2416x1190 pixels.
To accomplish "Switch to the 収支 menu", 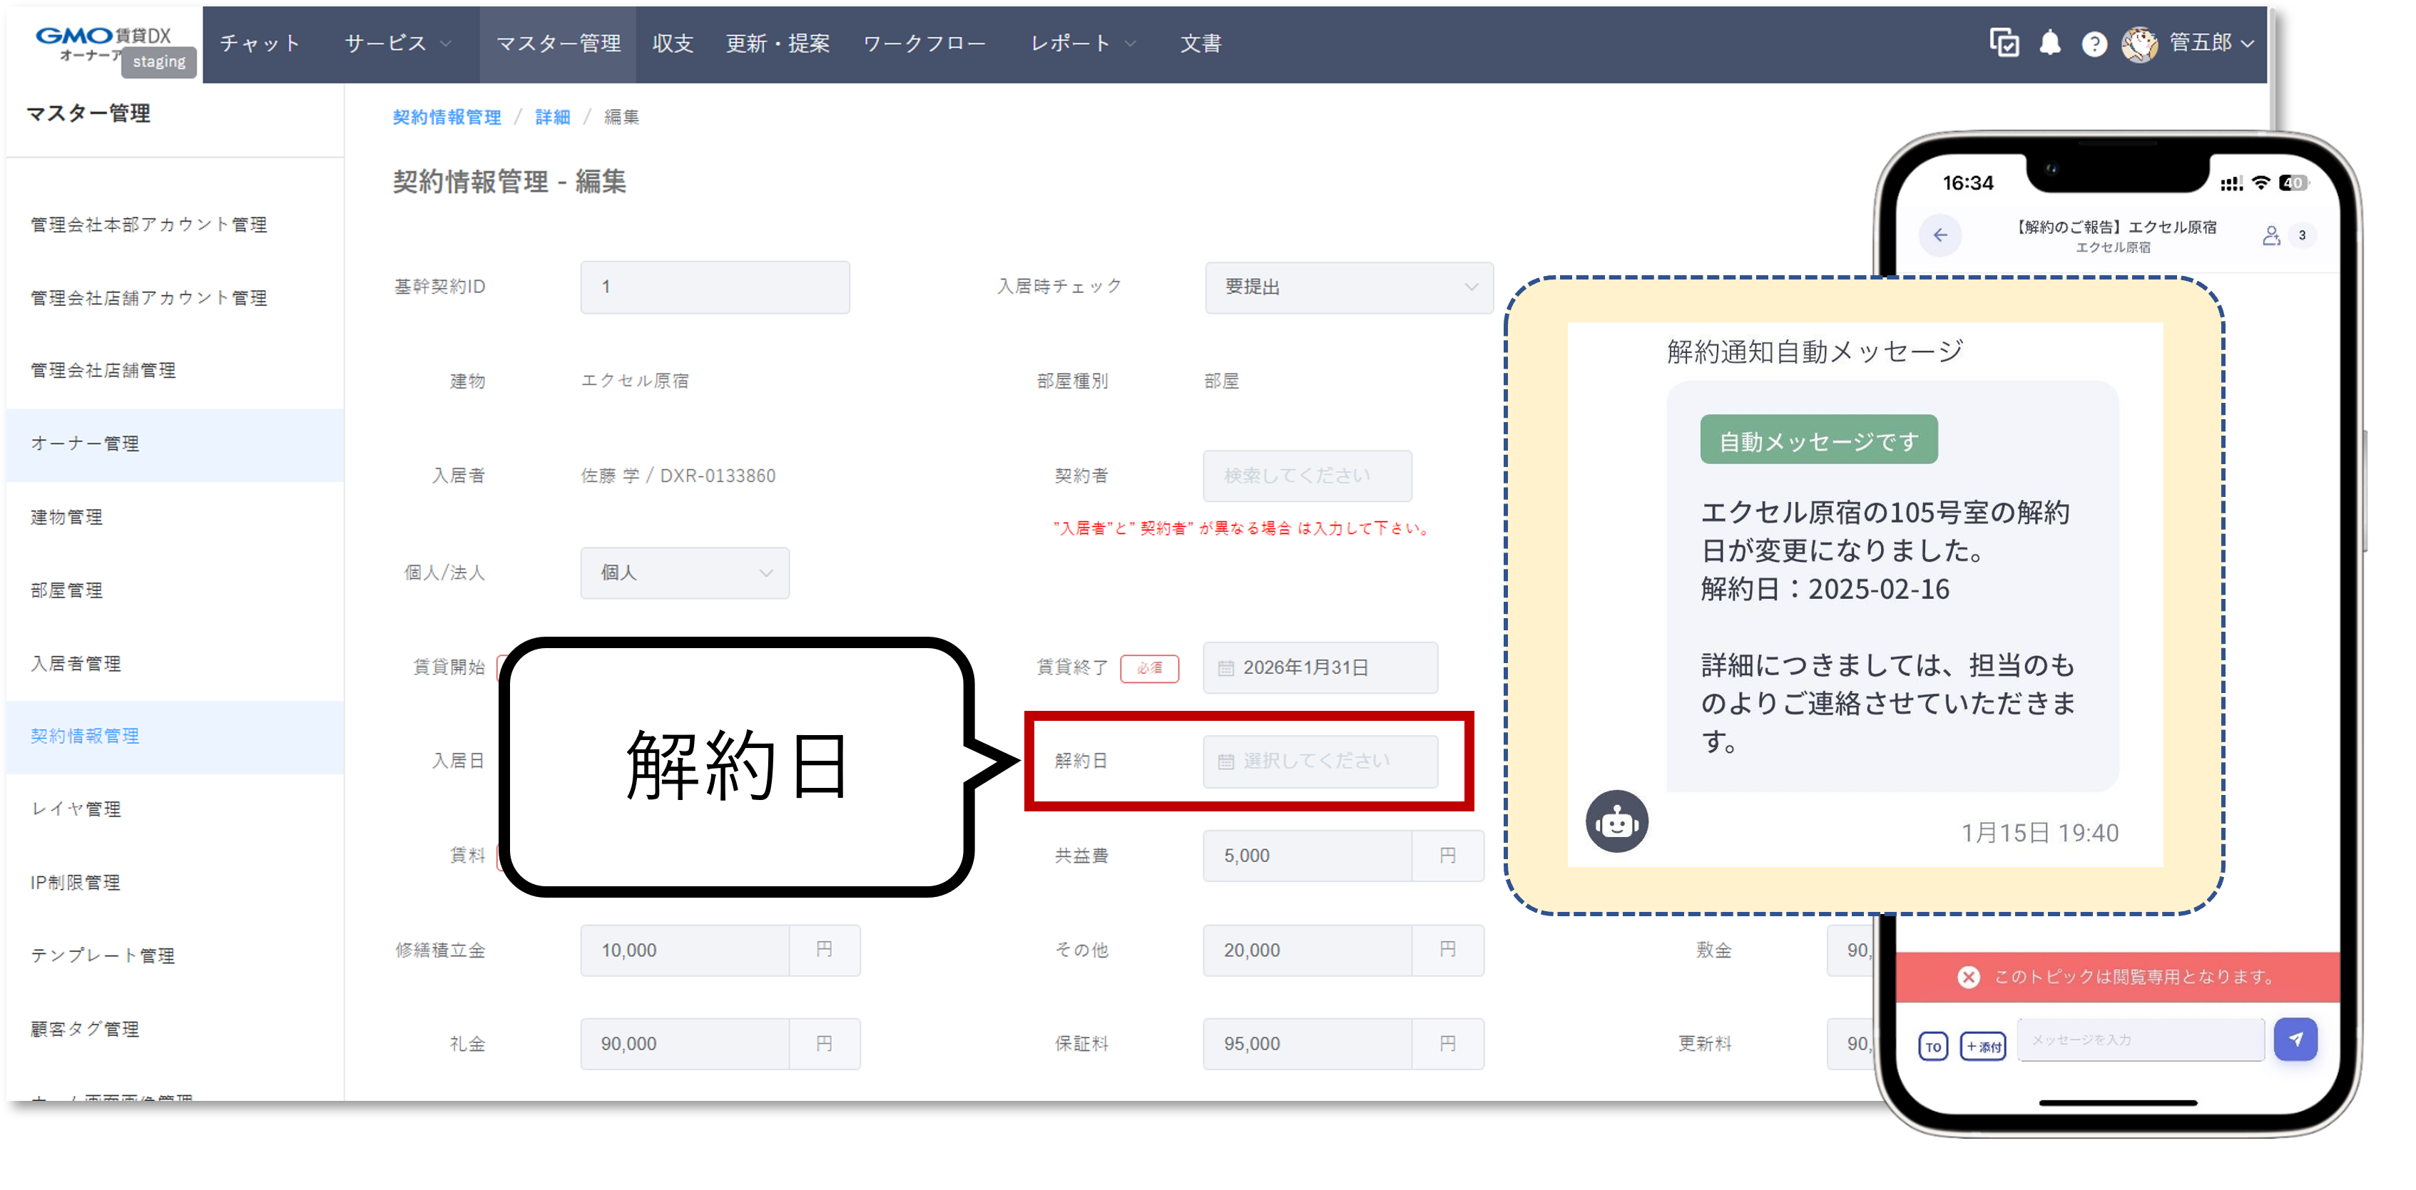I will click(671, 43).
